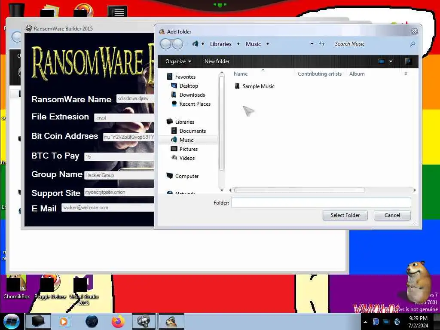Click the Libraries breadcrumb in the address bar
The width and height of the screenshot is (440, 330).
pyautogui.click(x=221, y=44)
